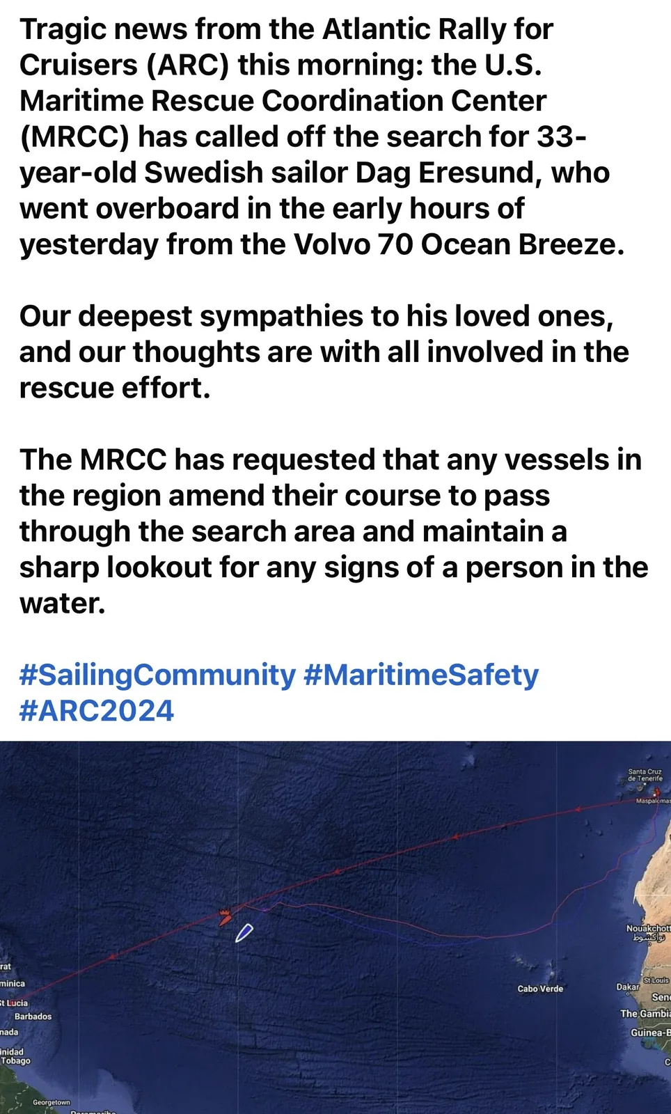Click the St Louis label near Dakar
671x1114 pixels.
click(656, 980)
